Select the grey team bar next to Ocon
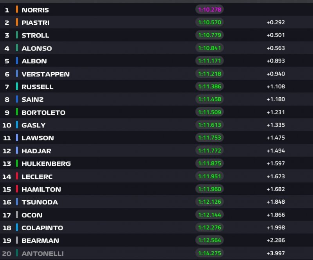Image resolution: width=313 pixels, height=260 pixels. tap(17, 215)
